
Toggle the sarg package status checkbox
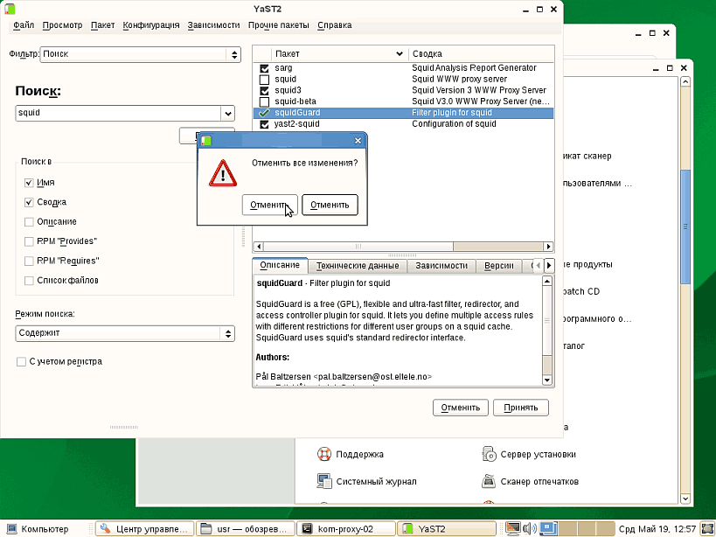(264, 68)
